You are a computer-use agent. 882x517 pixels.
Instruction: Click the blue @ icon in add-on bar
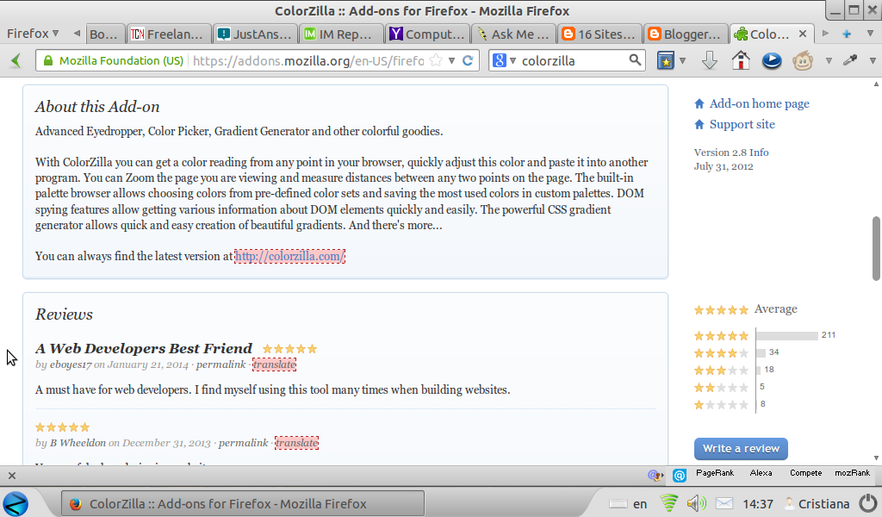(680, 476)
